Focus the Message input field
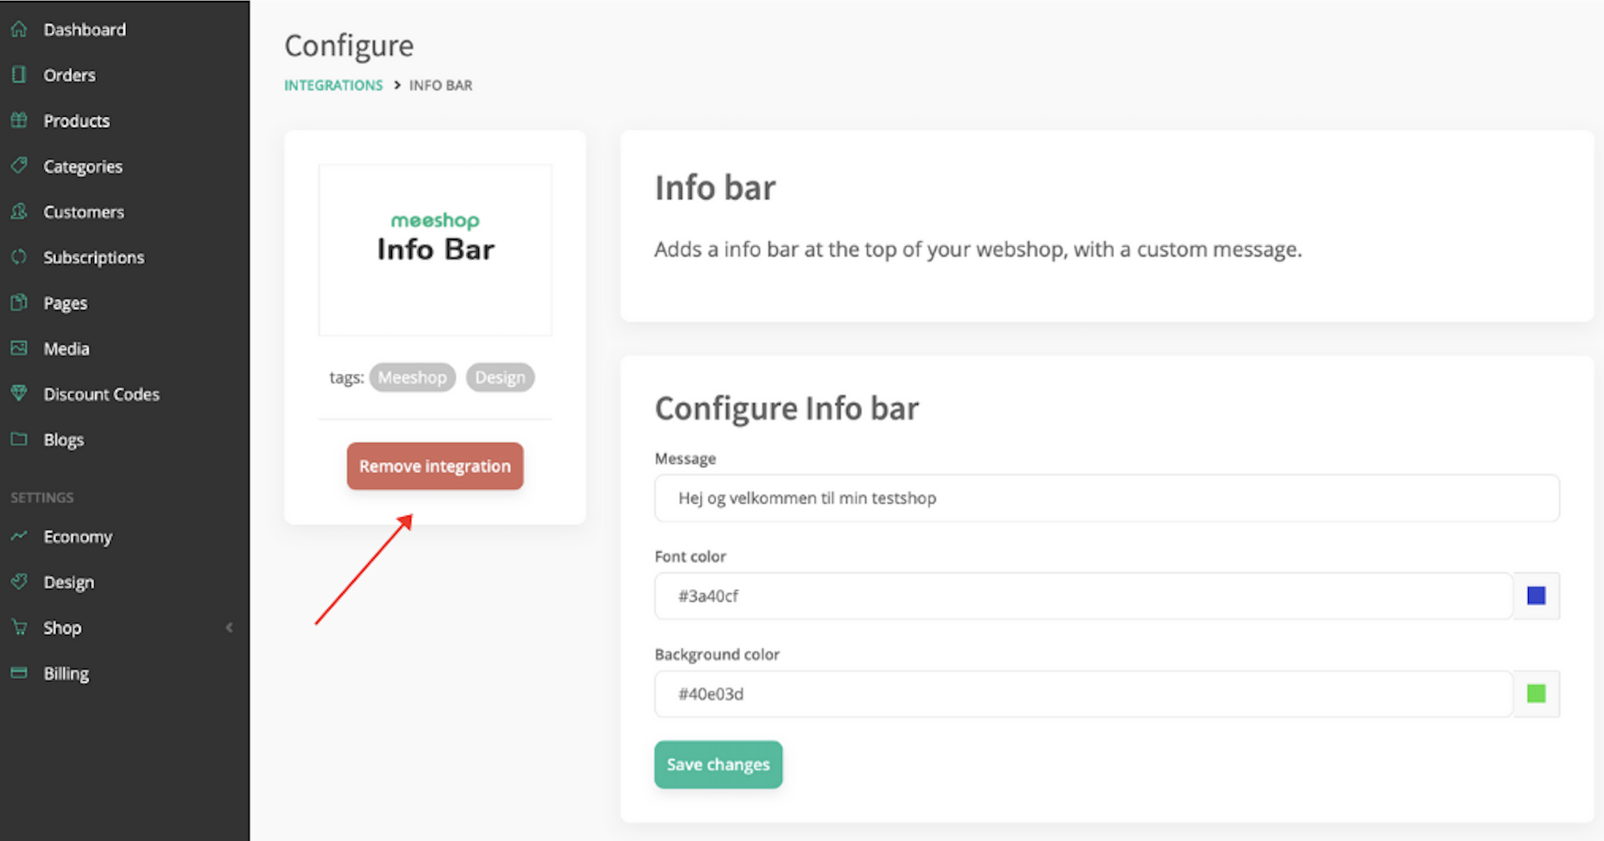 [x=1107, y=498]
